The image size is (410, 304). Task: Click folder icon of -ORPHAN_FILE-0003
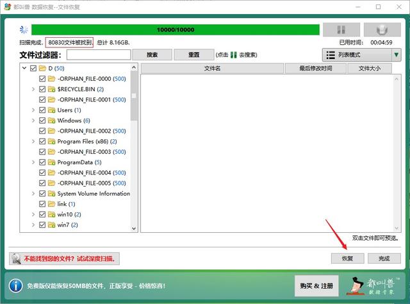[51, 152]
